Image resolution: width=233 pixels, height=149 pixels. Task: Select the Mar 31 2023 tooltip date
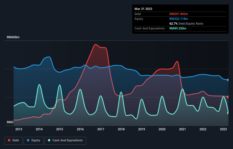coord(143,9)
